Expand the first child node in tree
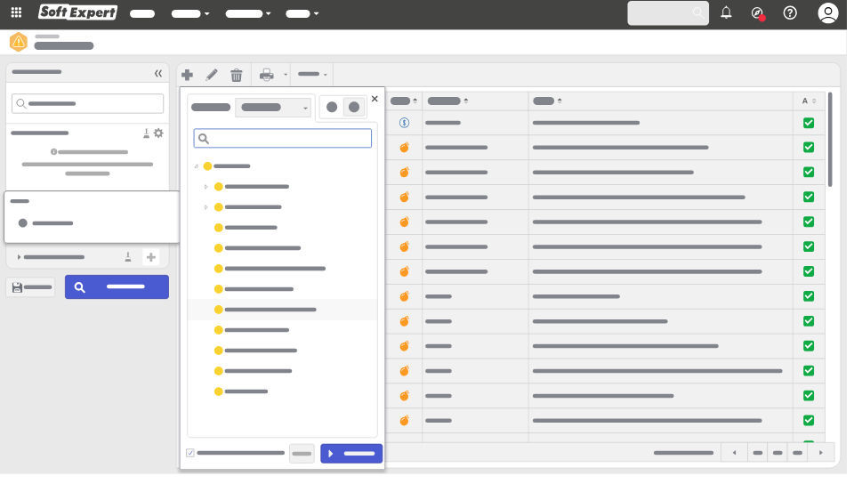 pyautogui.click(x=206, y=187)
